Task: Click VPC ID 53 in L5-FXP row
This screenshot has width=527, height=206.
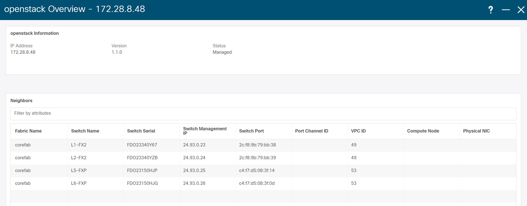Action: [354, 171]
